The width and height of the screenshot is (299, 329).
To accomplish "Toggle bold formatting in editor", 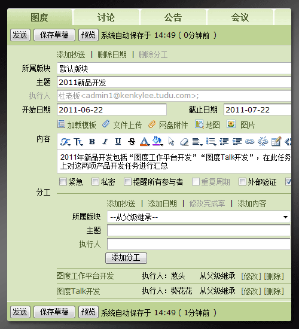I will (91, 142).
